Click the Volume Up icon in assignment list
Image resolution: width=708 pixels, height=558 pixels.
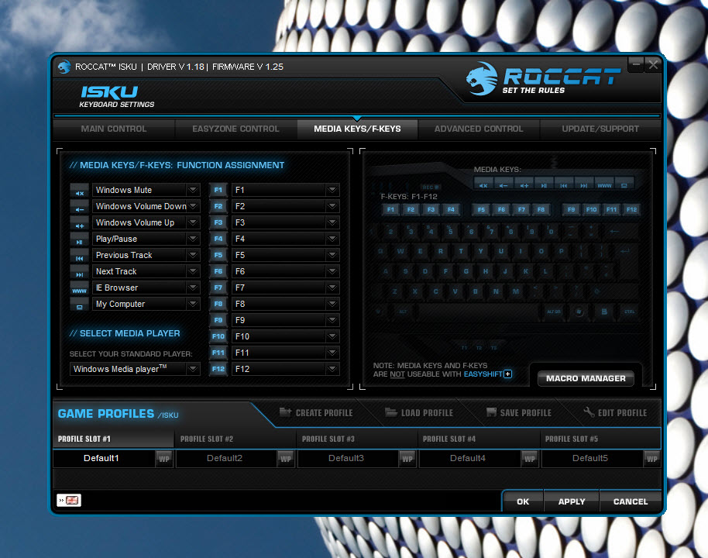coord(80,223)
